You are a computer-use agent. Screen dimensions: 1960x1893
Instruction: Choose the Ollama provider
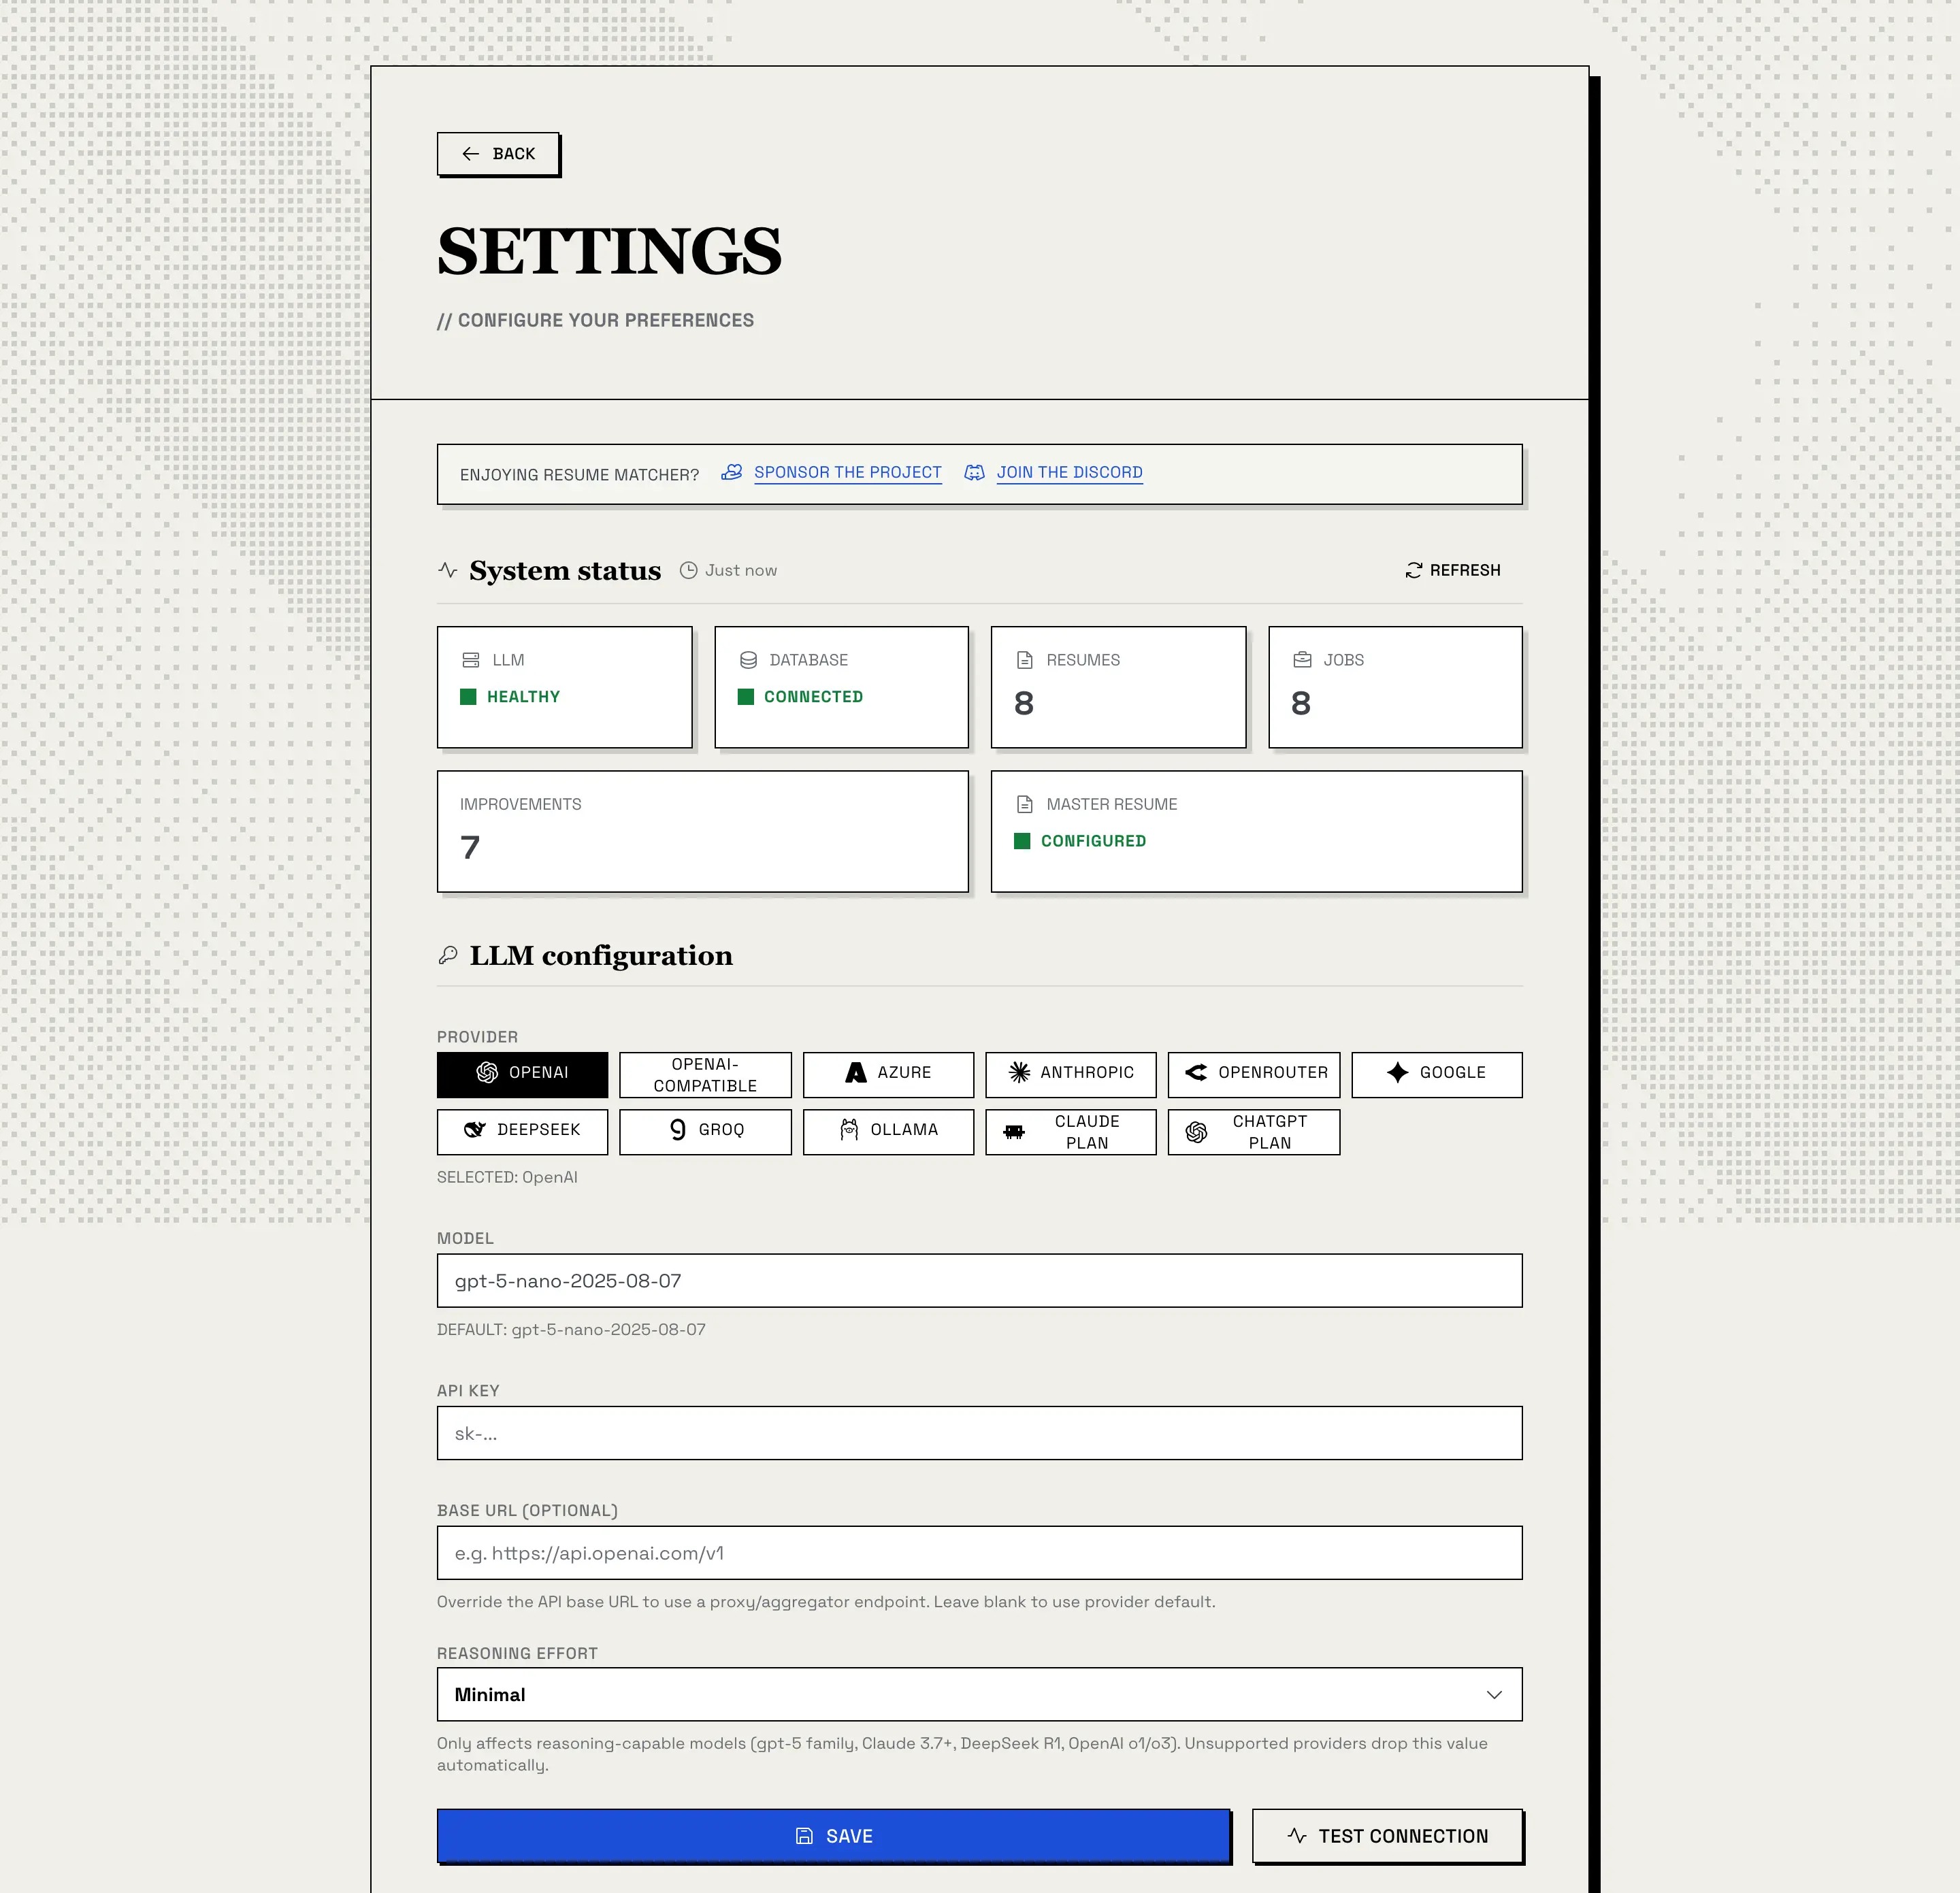pos(888,1131)
